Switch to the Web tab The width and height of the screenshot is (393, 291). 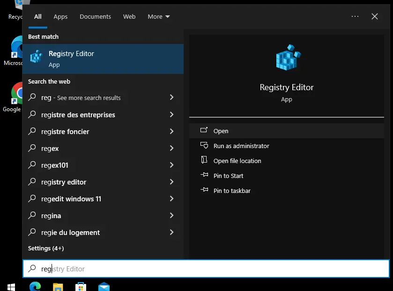[129, 16]
